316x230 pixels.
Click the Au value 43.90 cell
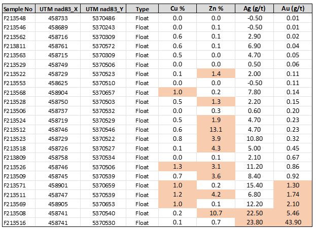[x=293, y=223]
